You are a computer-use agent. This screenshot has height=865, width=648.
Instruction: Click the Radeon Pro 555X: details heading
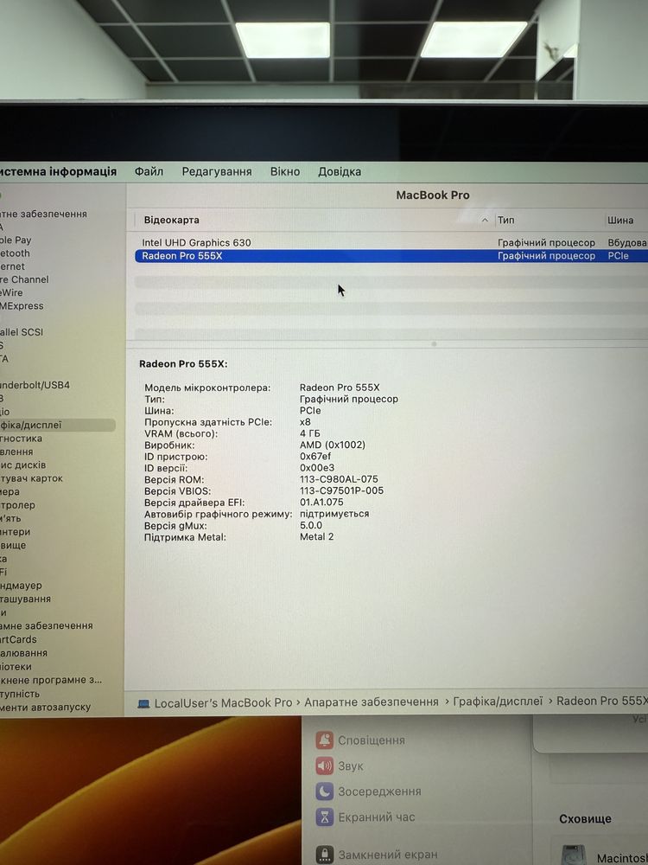pyautogui.click(x=183, y=364)
